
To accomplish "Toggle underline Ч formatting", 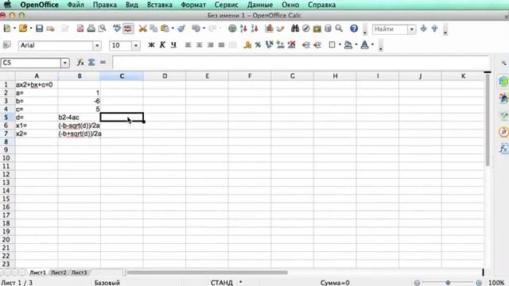I will point(173,44).
